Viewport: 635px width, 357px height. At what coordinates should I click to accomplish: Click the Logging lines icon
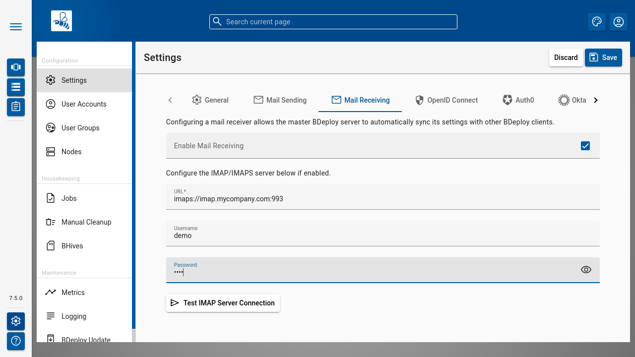click(51, 316)
